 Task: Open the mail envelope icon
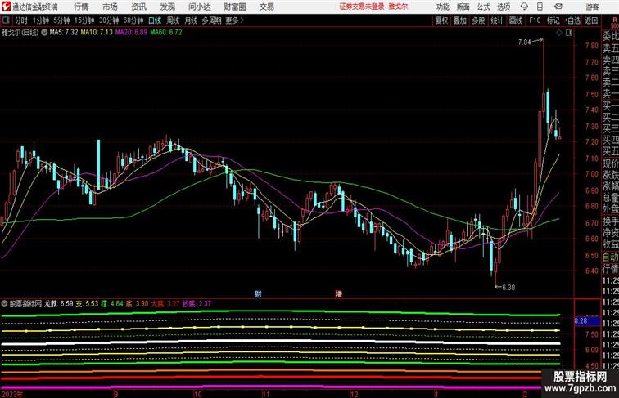(558, 7)
